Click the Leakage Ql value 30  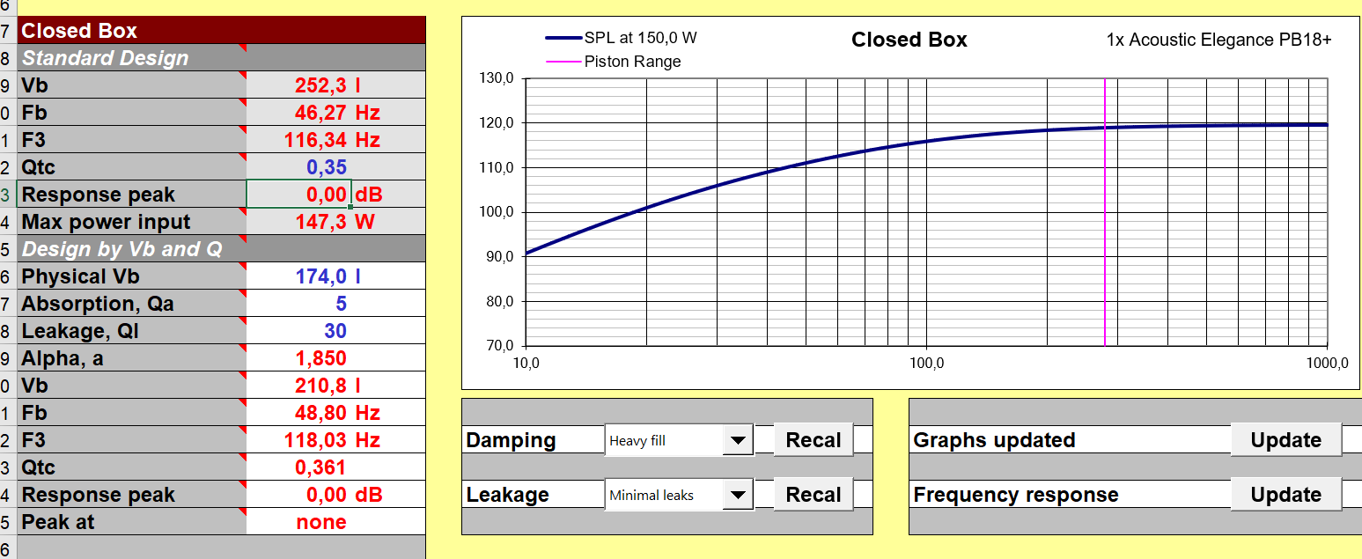click(335, 331)
